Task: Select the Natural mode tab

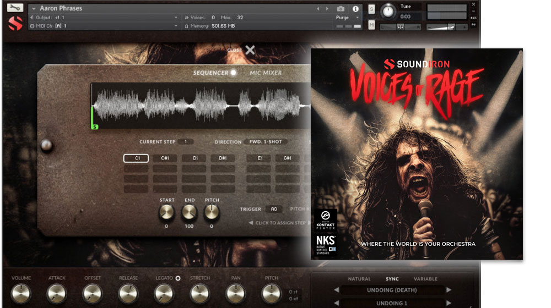Action: pos(359,279)
